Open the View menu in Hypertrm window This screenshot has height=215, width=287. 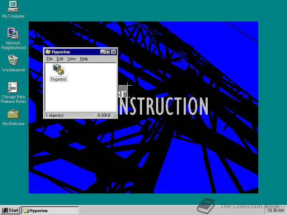point(71,59)
